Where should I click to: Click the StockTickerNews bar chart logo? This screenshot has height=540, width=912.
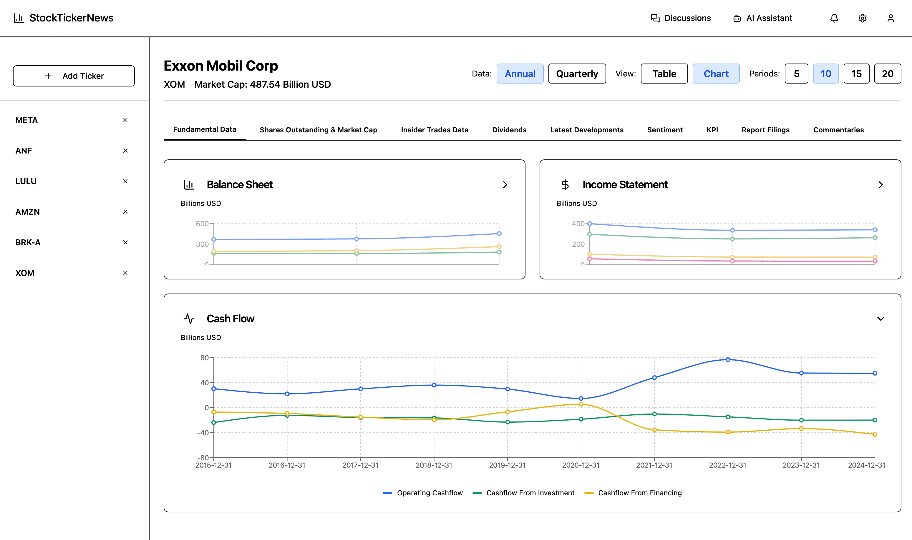(19, 17)
